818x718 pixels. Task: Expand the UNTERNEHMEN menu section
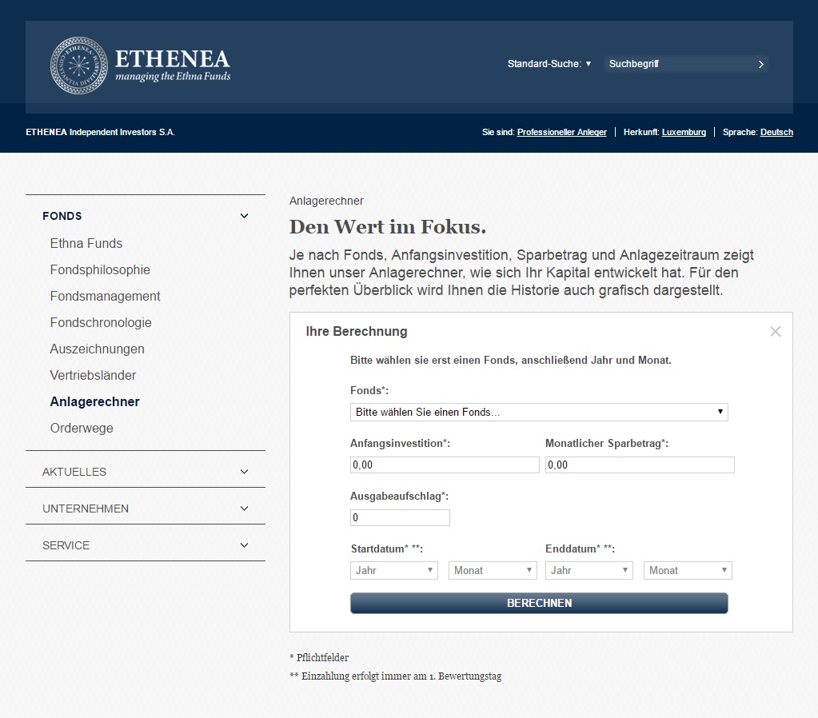[146, 509]
